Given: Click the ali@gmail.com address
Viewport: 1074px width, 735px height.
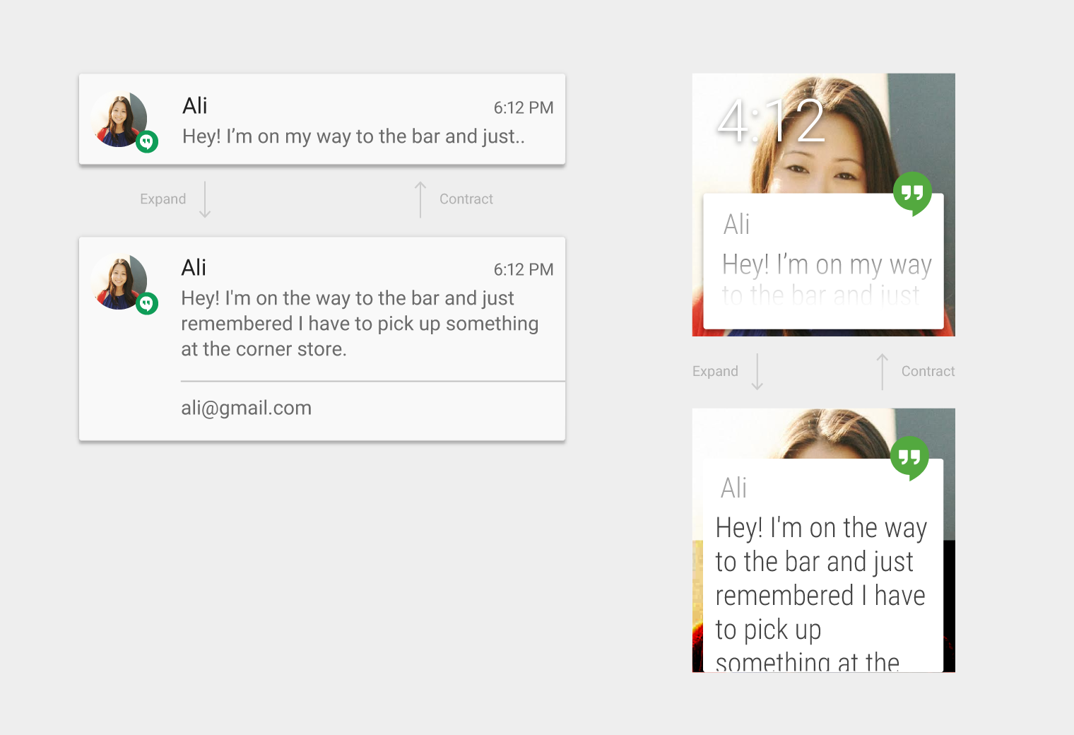Looking at the screenshot, I should click(x=246, y=408).
